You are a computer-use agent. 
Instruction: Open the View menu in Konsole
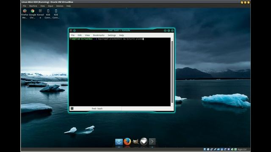87,35
